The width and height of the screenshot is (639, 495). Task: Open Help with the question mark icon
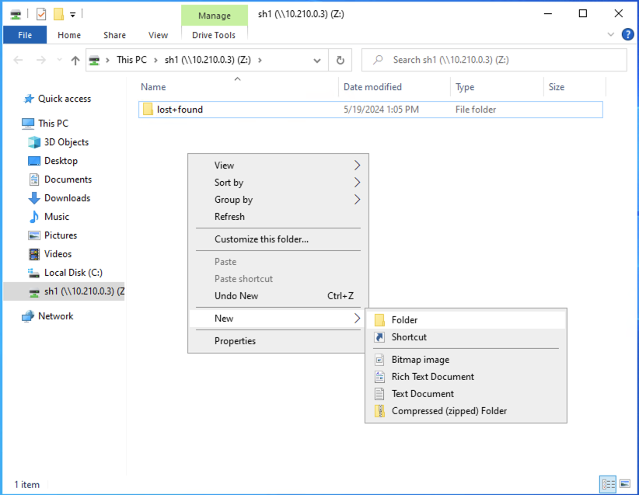pyautogui.click(x=627, y=34)
